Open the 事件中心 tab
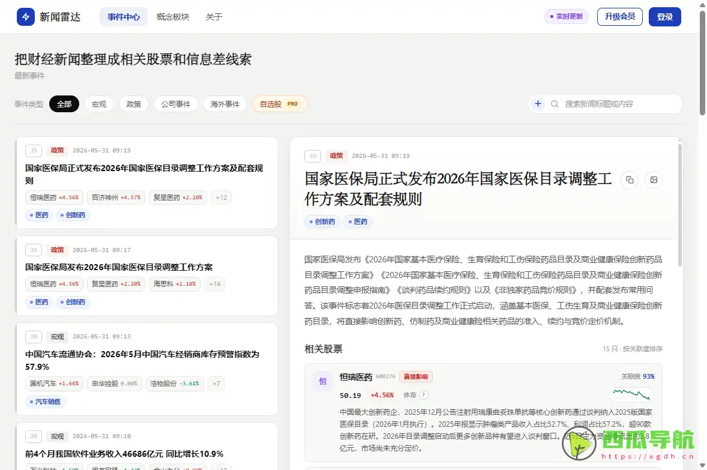The width and height of the screenshot is (707, 470). tap(124, 17)
